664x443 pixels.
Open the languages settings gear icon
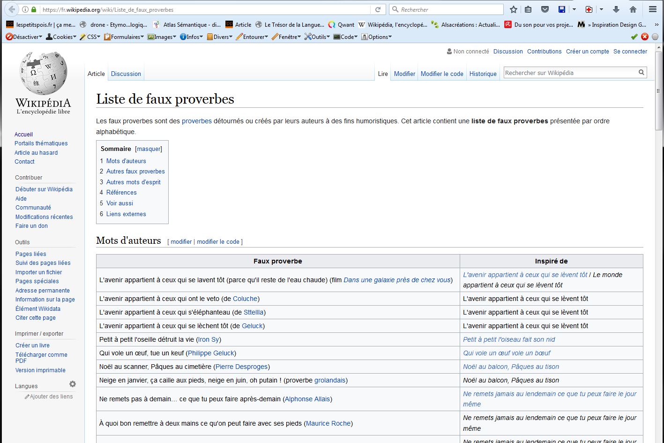pos(73,384)
